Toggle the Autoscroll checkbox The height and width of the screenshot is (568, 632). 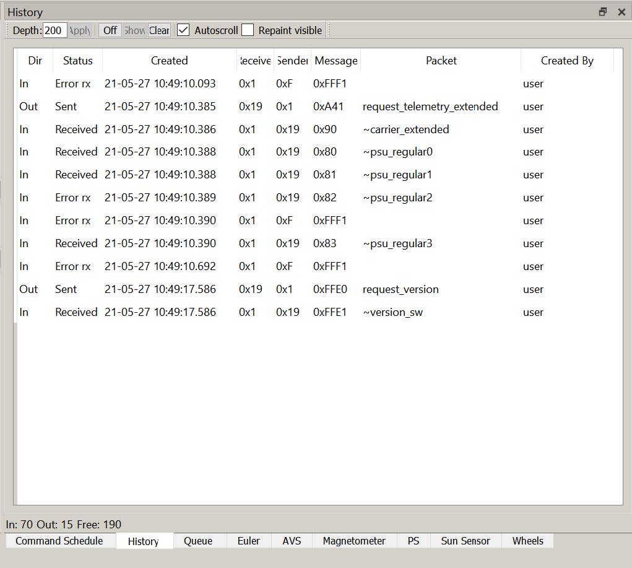(x=183, y=30)
